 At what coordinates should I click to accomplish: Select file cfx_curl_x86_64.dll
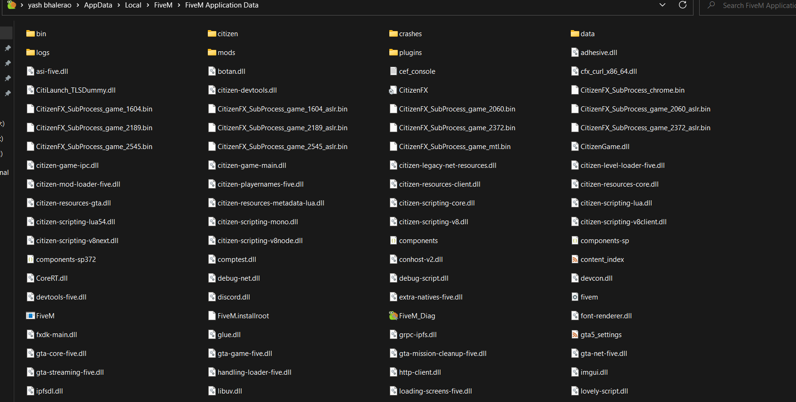point(604,71)
